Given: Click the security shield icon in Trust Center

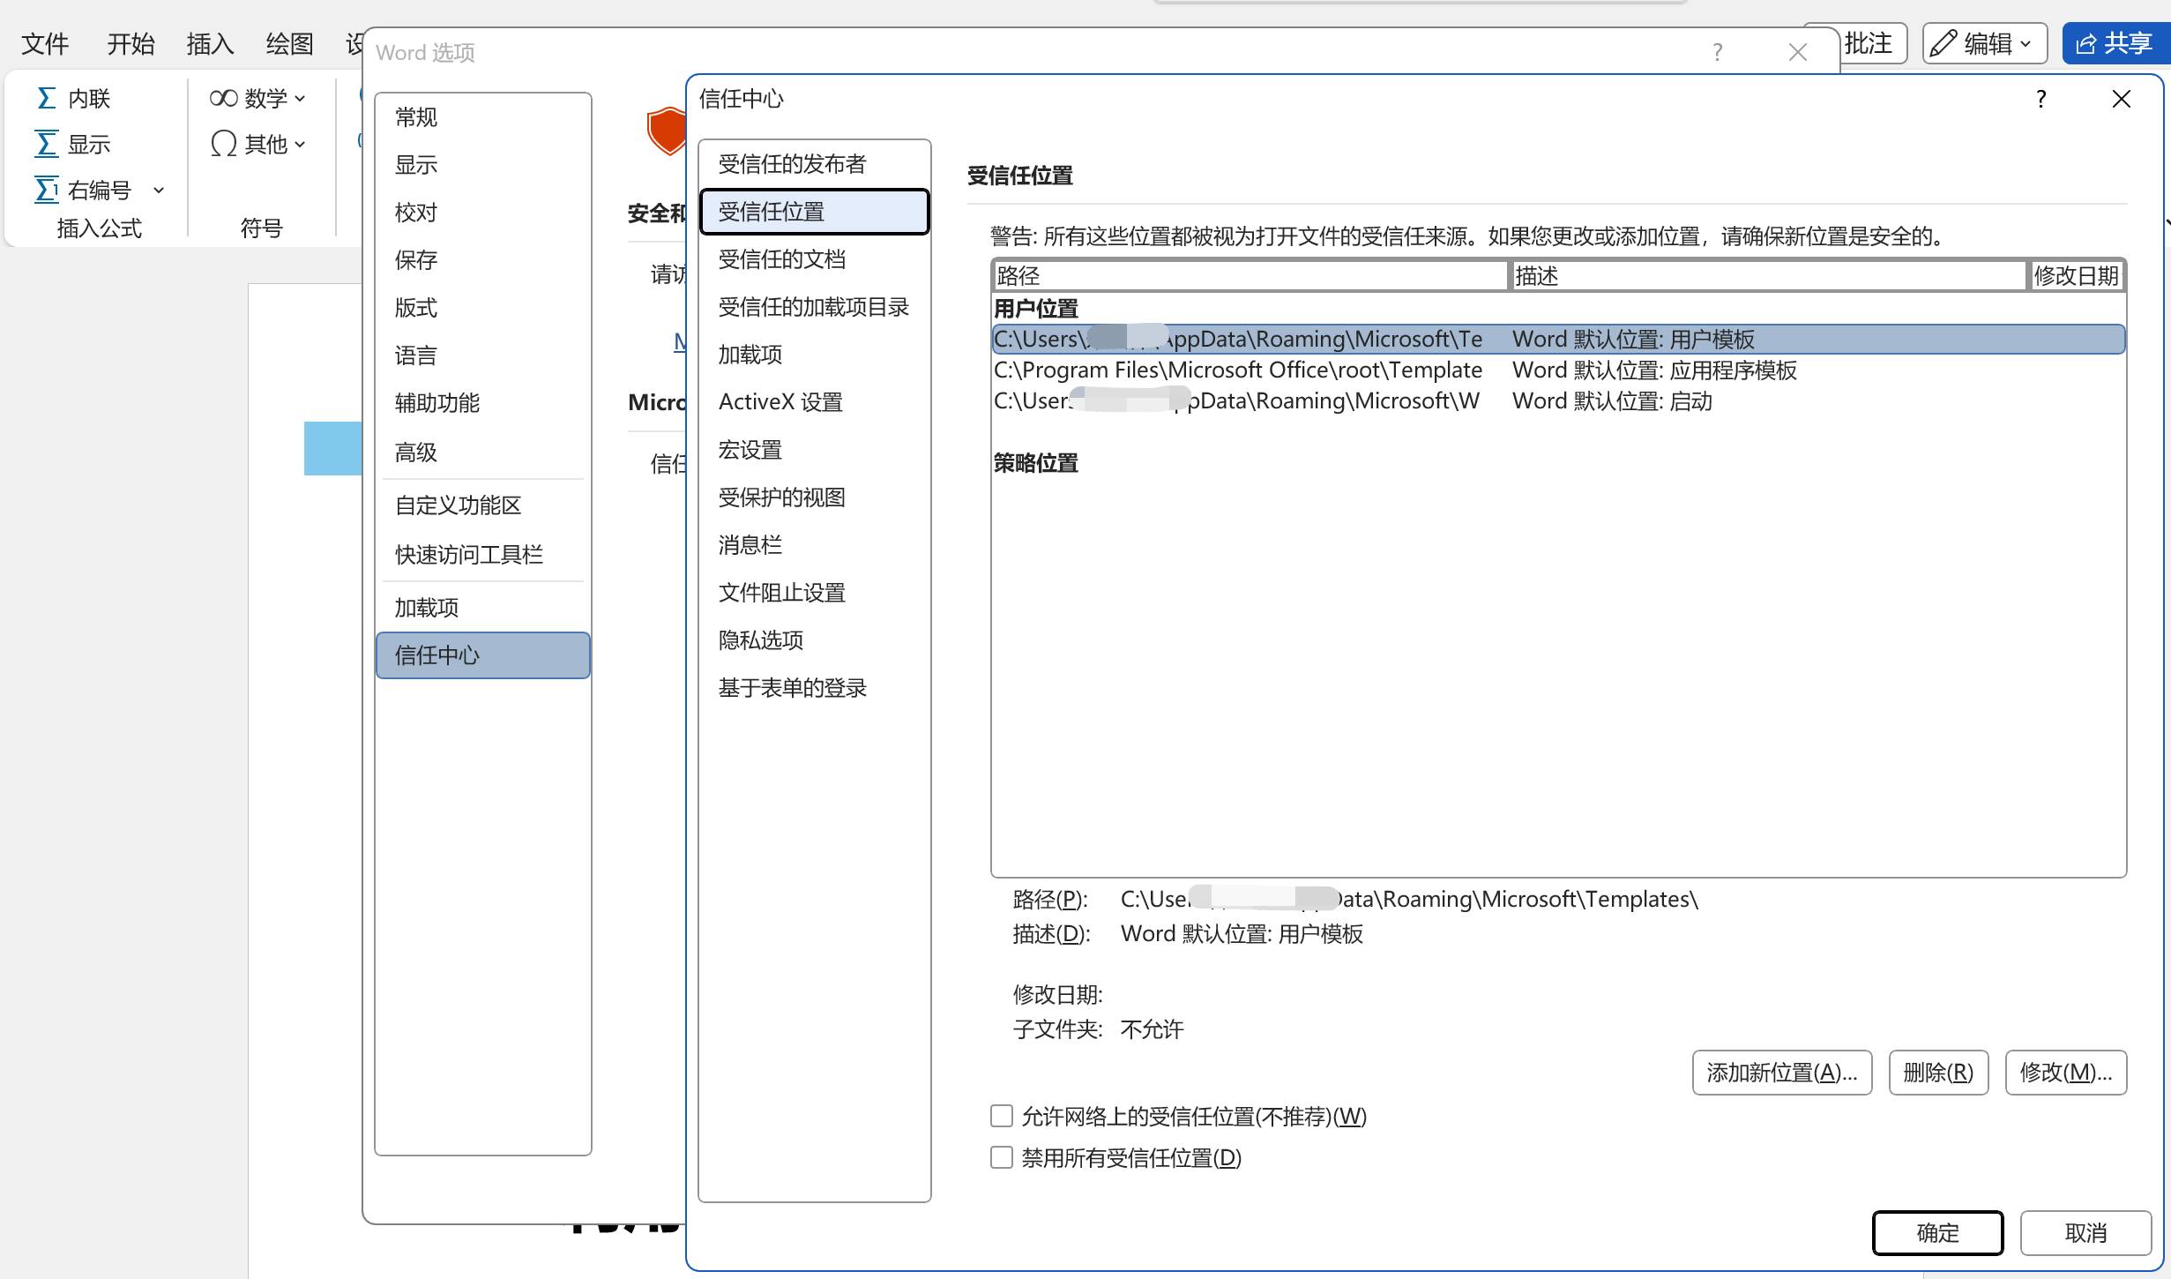Looking at the screenshot, I should pos(668,131).
